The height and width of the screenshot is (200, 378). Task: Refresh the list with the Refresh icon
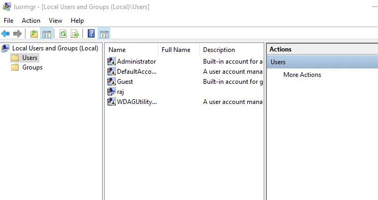pos(63,34)
